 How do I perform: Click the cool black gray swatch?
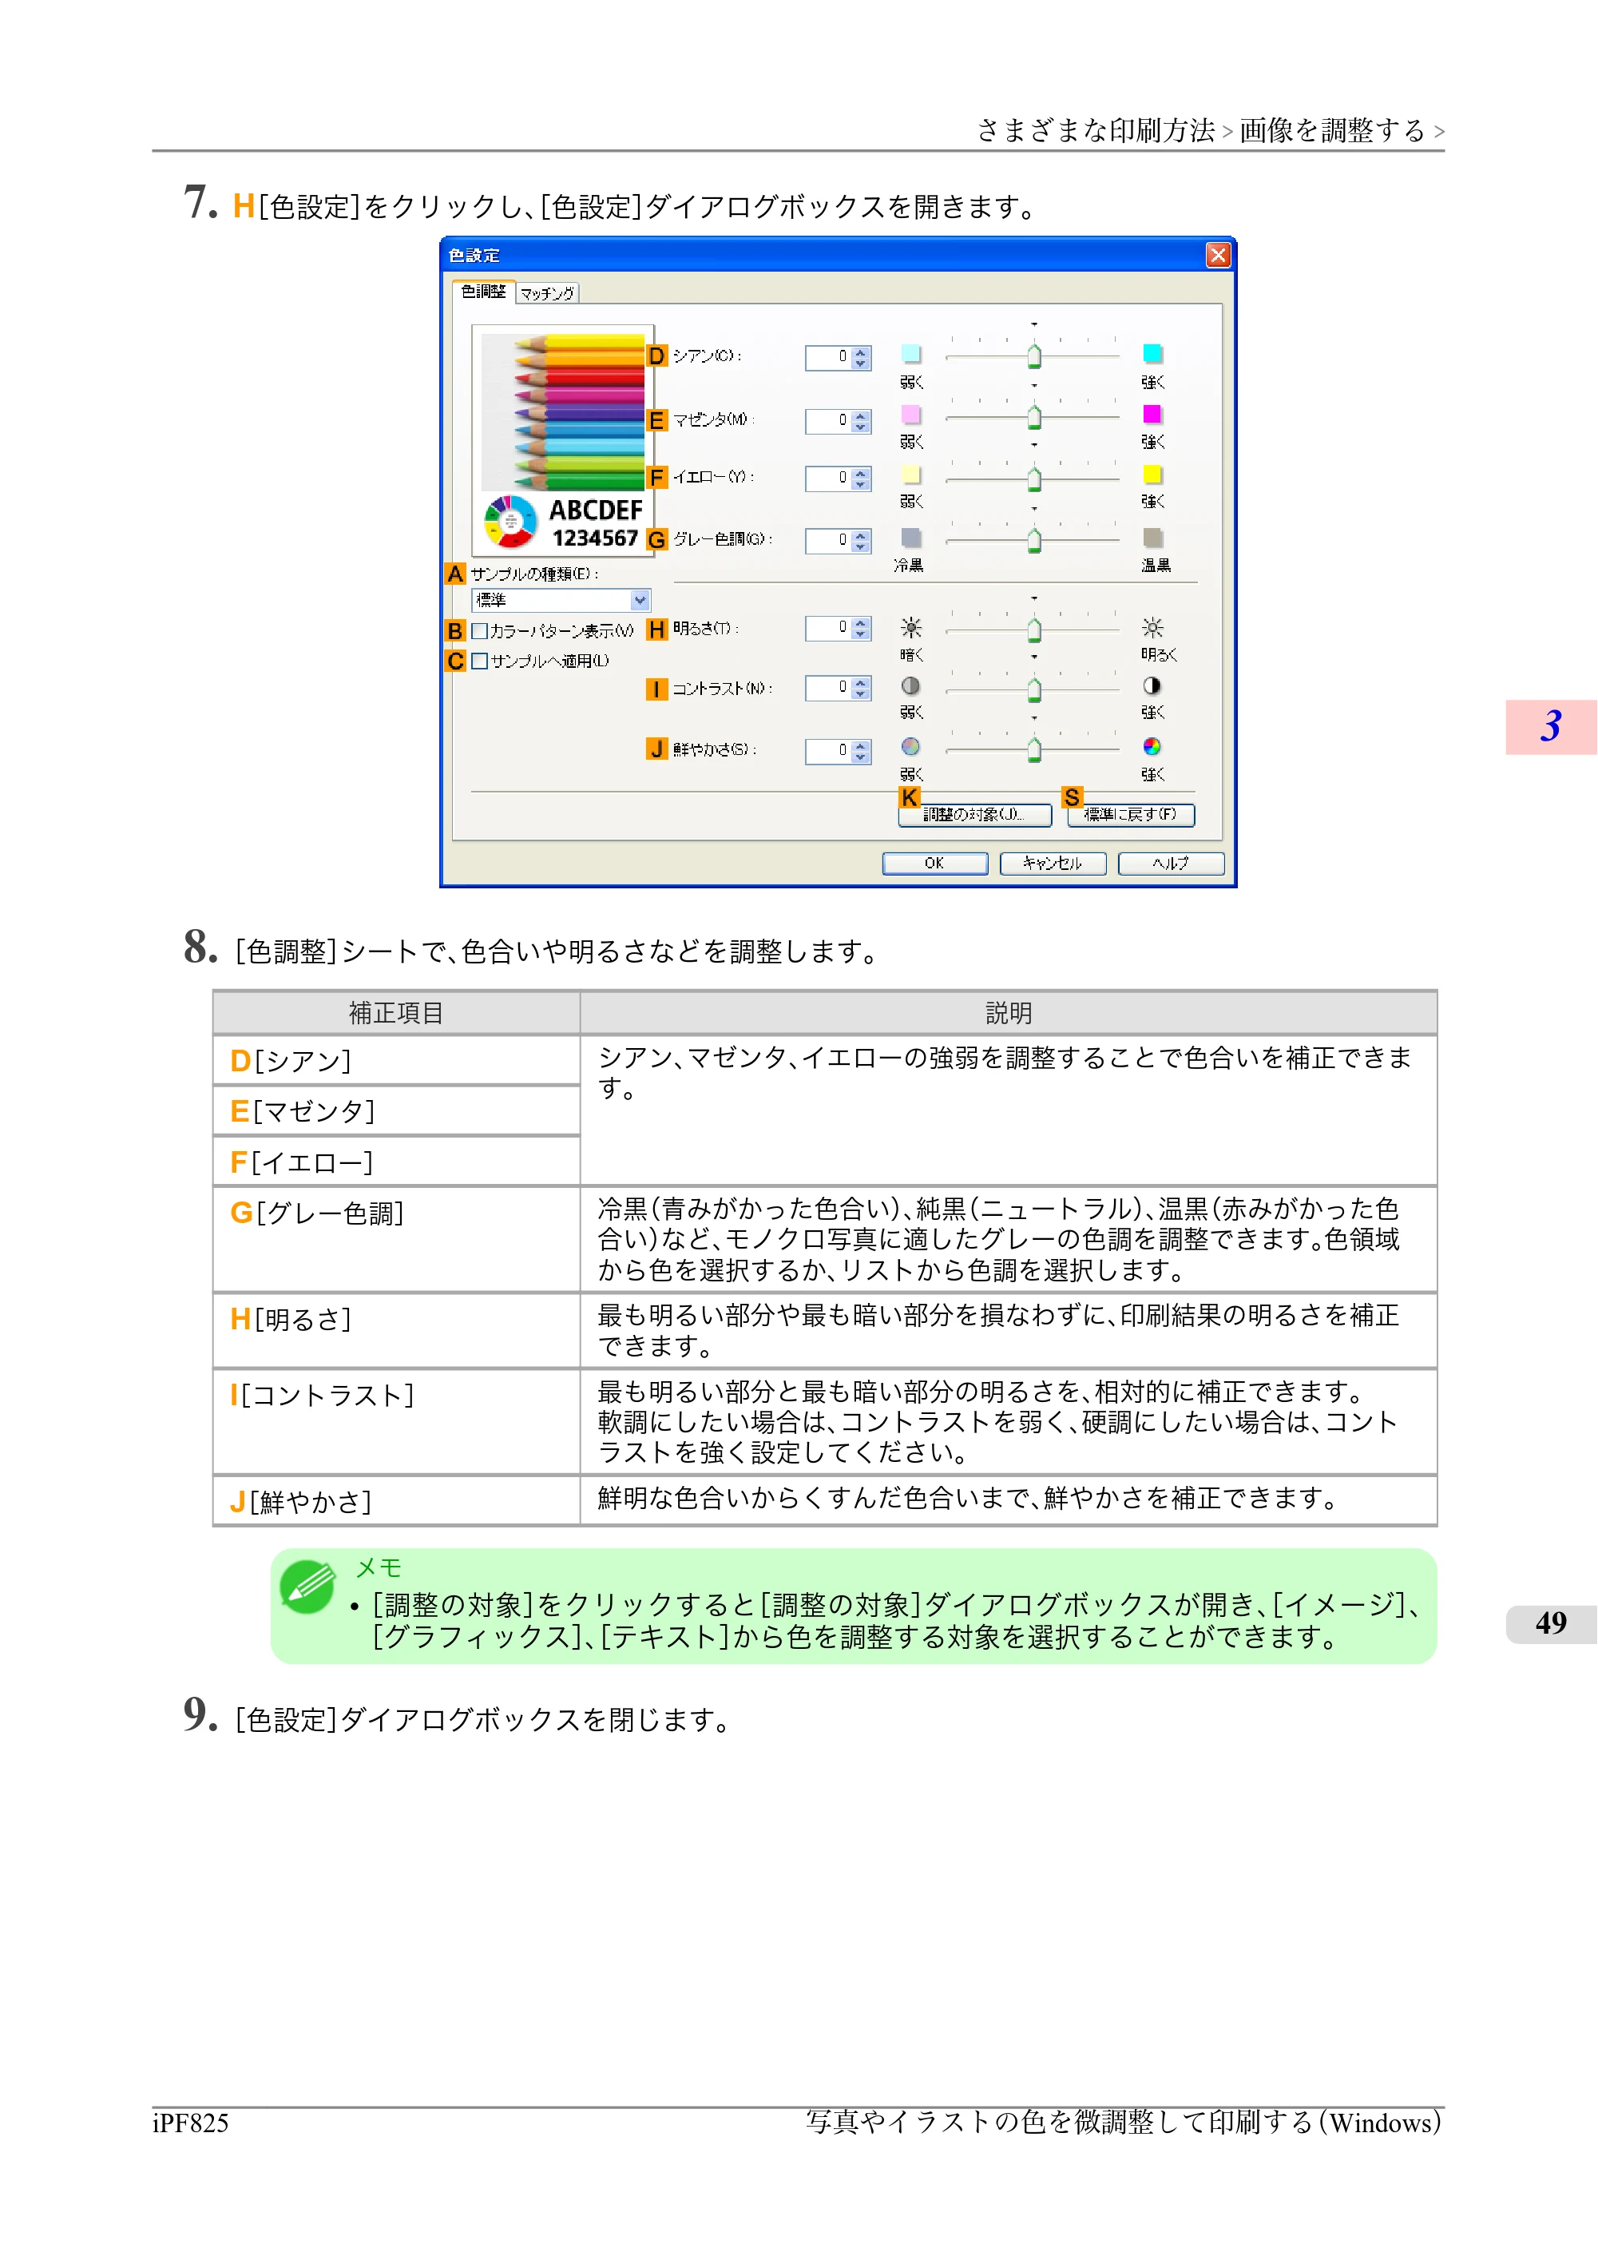911,538
